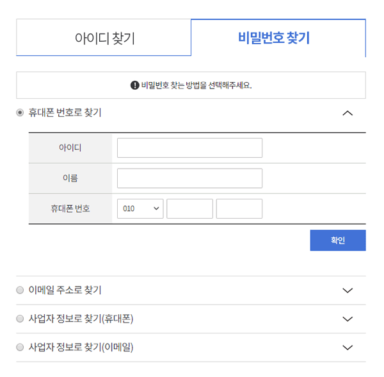
Task: Expand 사업자 정보로 찾기(이메일) chevron arrow
Action: (348, 348)
